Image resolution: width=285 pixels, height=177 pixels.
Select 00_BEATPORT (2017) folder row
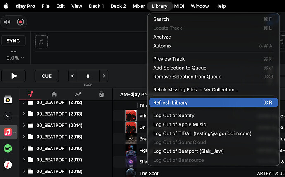point(66,160)
